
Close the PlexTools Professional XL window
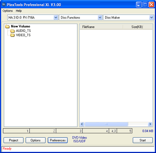pos(152,5)
